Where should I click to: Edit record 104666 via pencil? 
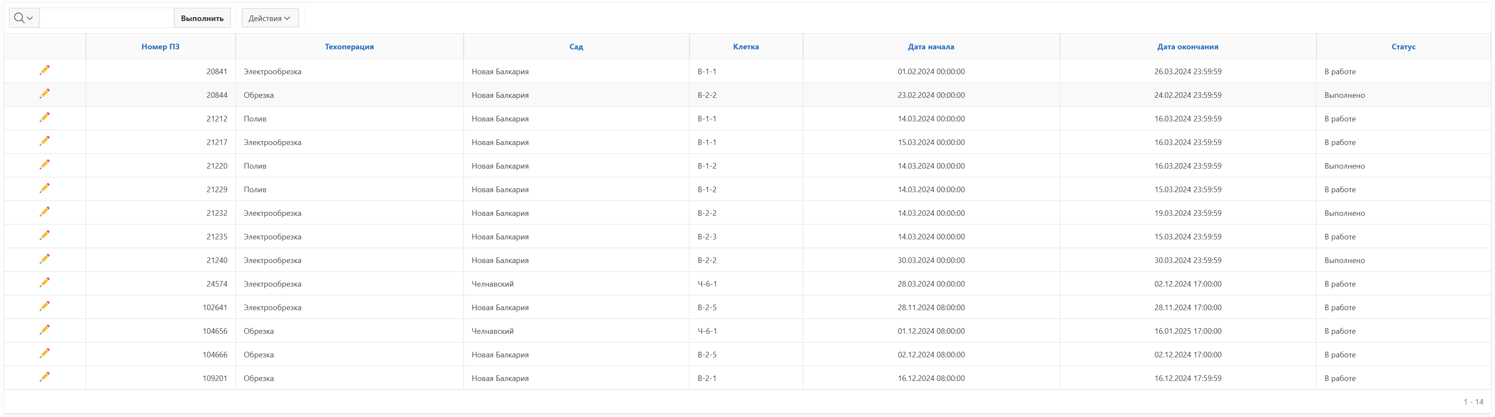45,353
